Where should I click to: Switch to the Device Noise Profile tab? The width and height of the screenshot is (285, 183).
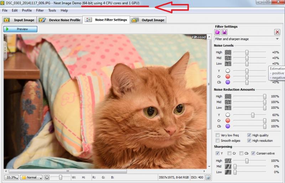59,20
